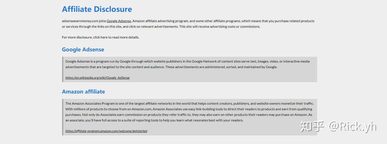Click the Amazon Associates description quote block

click(x=190, y=117)
